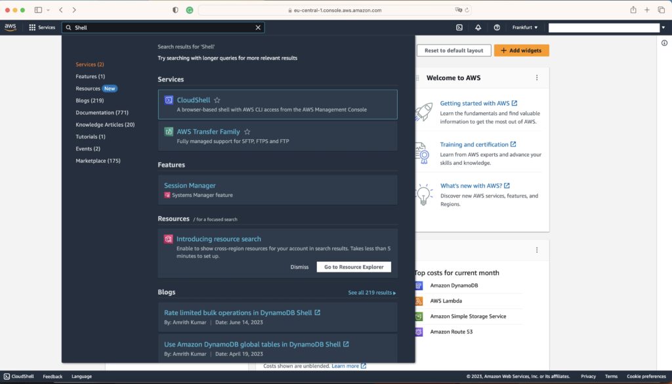Open the help question mark menu

pos(497,28)
